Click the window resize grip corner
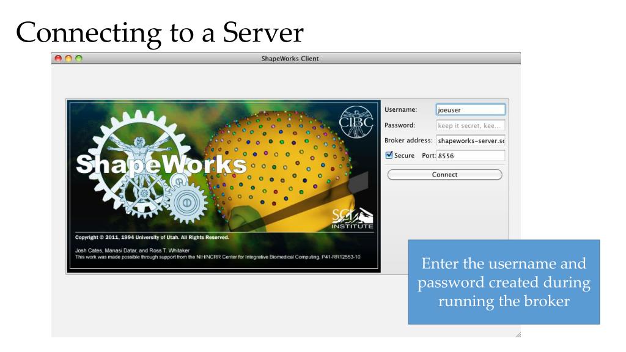The image size is (626, 352). click(x=518, y=334)
